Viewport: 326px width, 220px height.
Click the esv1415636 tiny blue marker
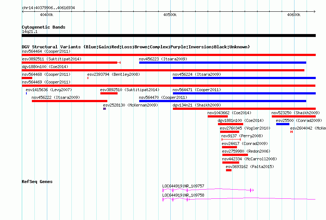tap(26, 93)
